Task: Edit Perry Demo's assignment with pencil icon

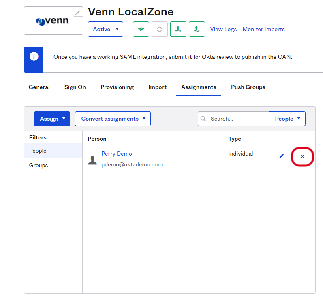Action: click(281, 156)
